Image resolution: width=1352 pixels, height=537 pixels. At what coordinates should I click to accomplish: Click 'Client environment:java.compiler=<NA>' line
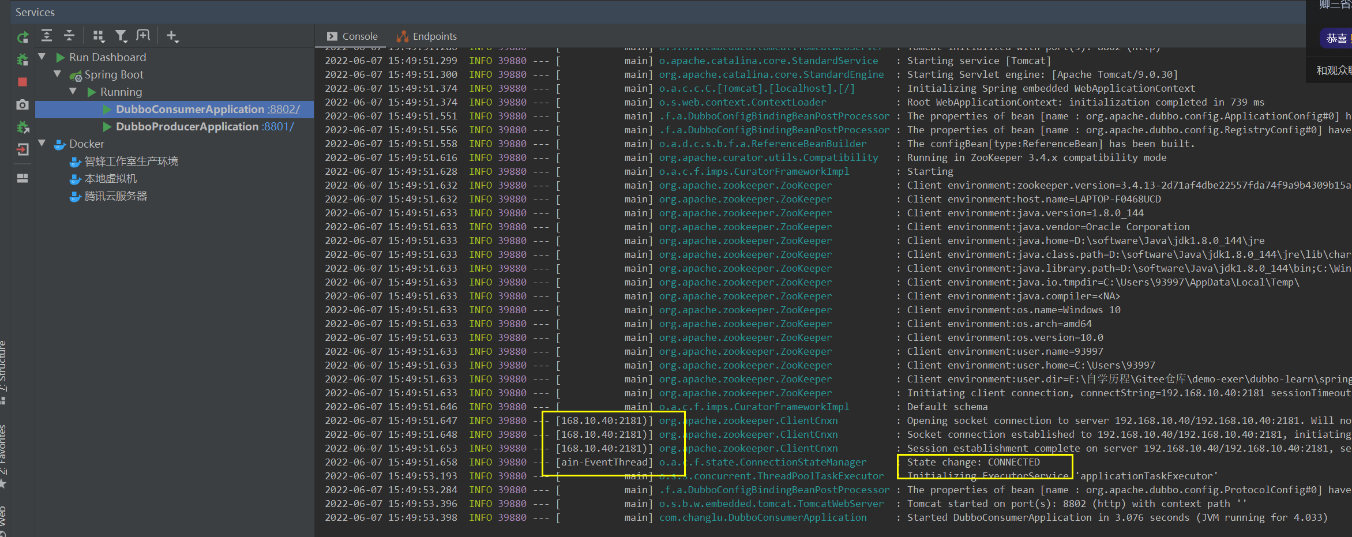(1013, 296)
